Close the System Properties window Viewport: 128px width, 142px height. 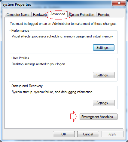click(119, 3)
